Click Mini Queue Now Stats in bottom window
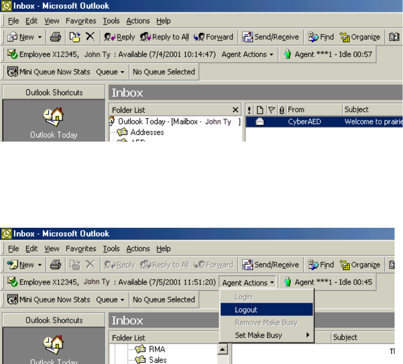This screenshot has width=403, height=364. [49, 300]
